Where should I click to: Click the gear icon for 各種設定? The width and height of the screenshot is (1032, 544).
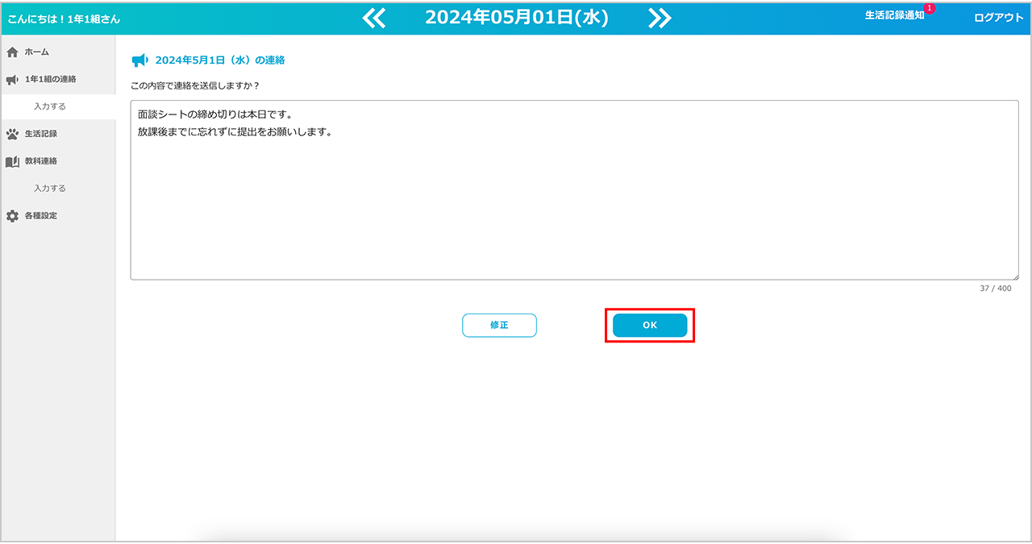[x=12, y=216]
